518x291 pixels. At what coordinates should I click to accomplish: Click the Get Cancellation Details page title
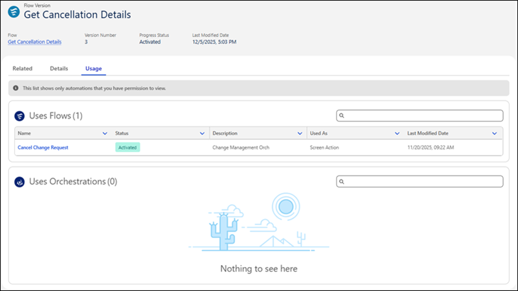click(x=77, y=15)
